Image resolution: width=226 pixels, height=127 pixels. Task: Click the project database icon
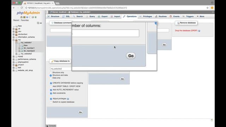[17, 65]
